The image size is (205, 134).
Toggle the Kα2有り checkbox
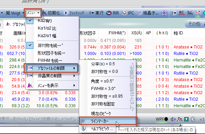tap(30, 21)
